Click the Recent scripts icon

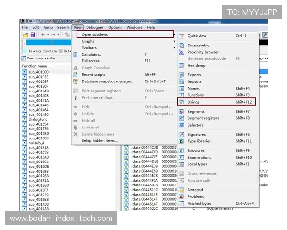point(76,75)
